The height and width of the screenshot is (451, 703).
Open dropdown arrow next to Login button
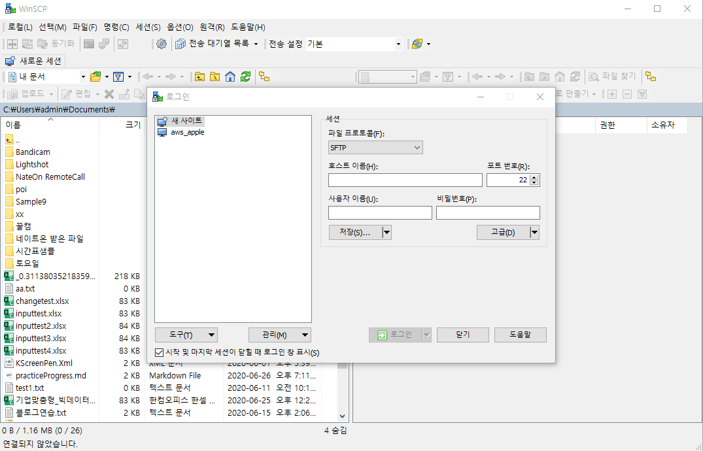click(427, 335)
